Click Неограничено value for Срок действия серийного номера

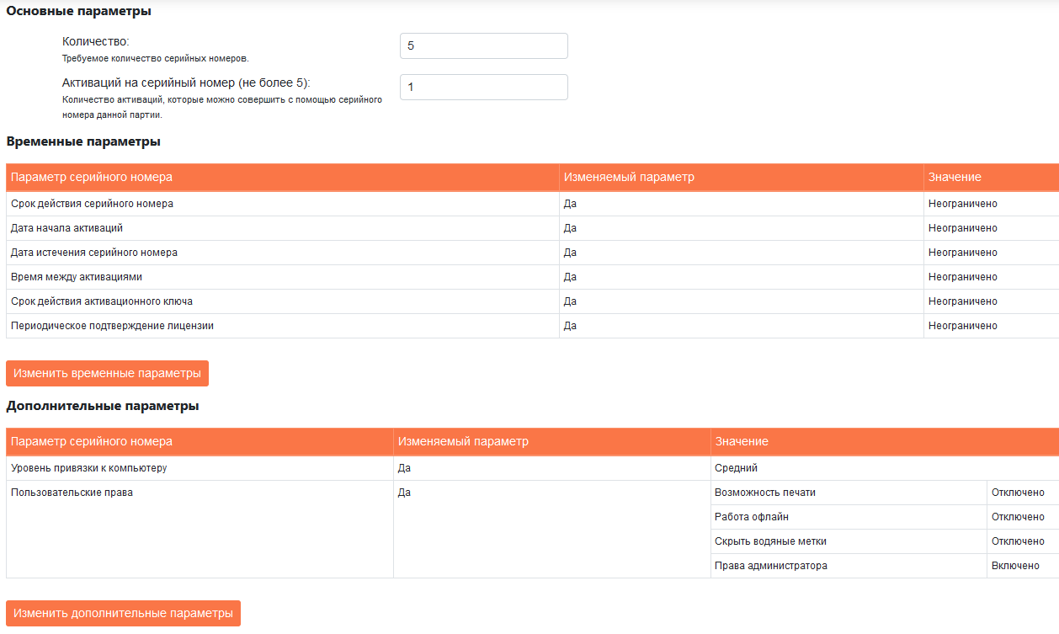962,204
